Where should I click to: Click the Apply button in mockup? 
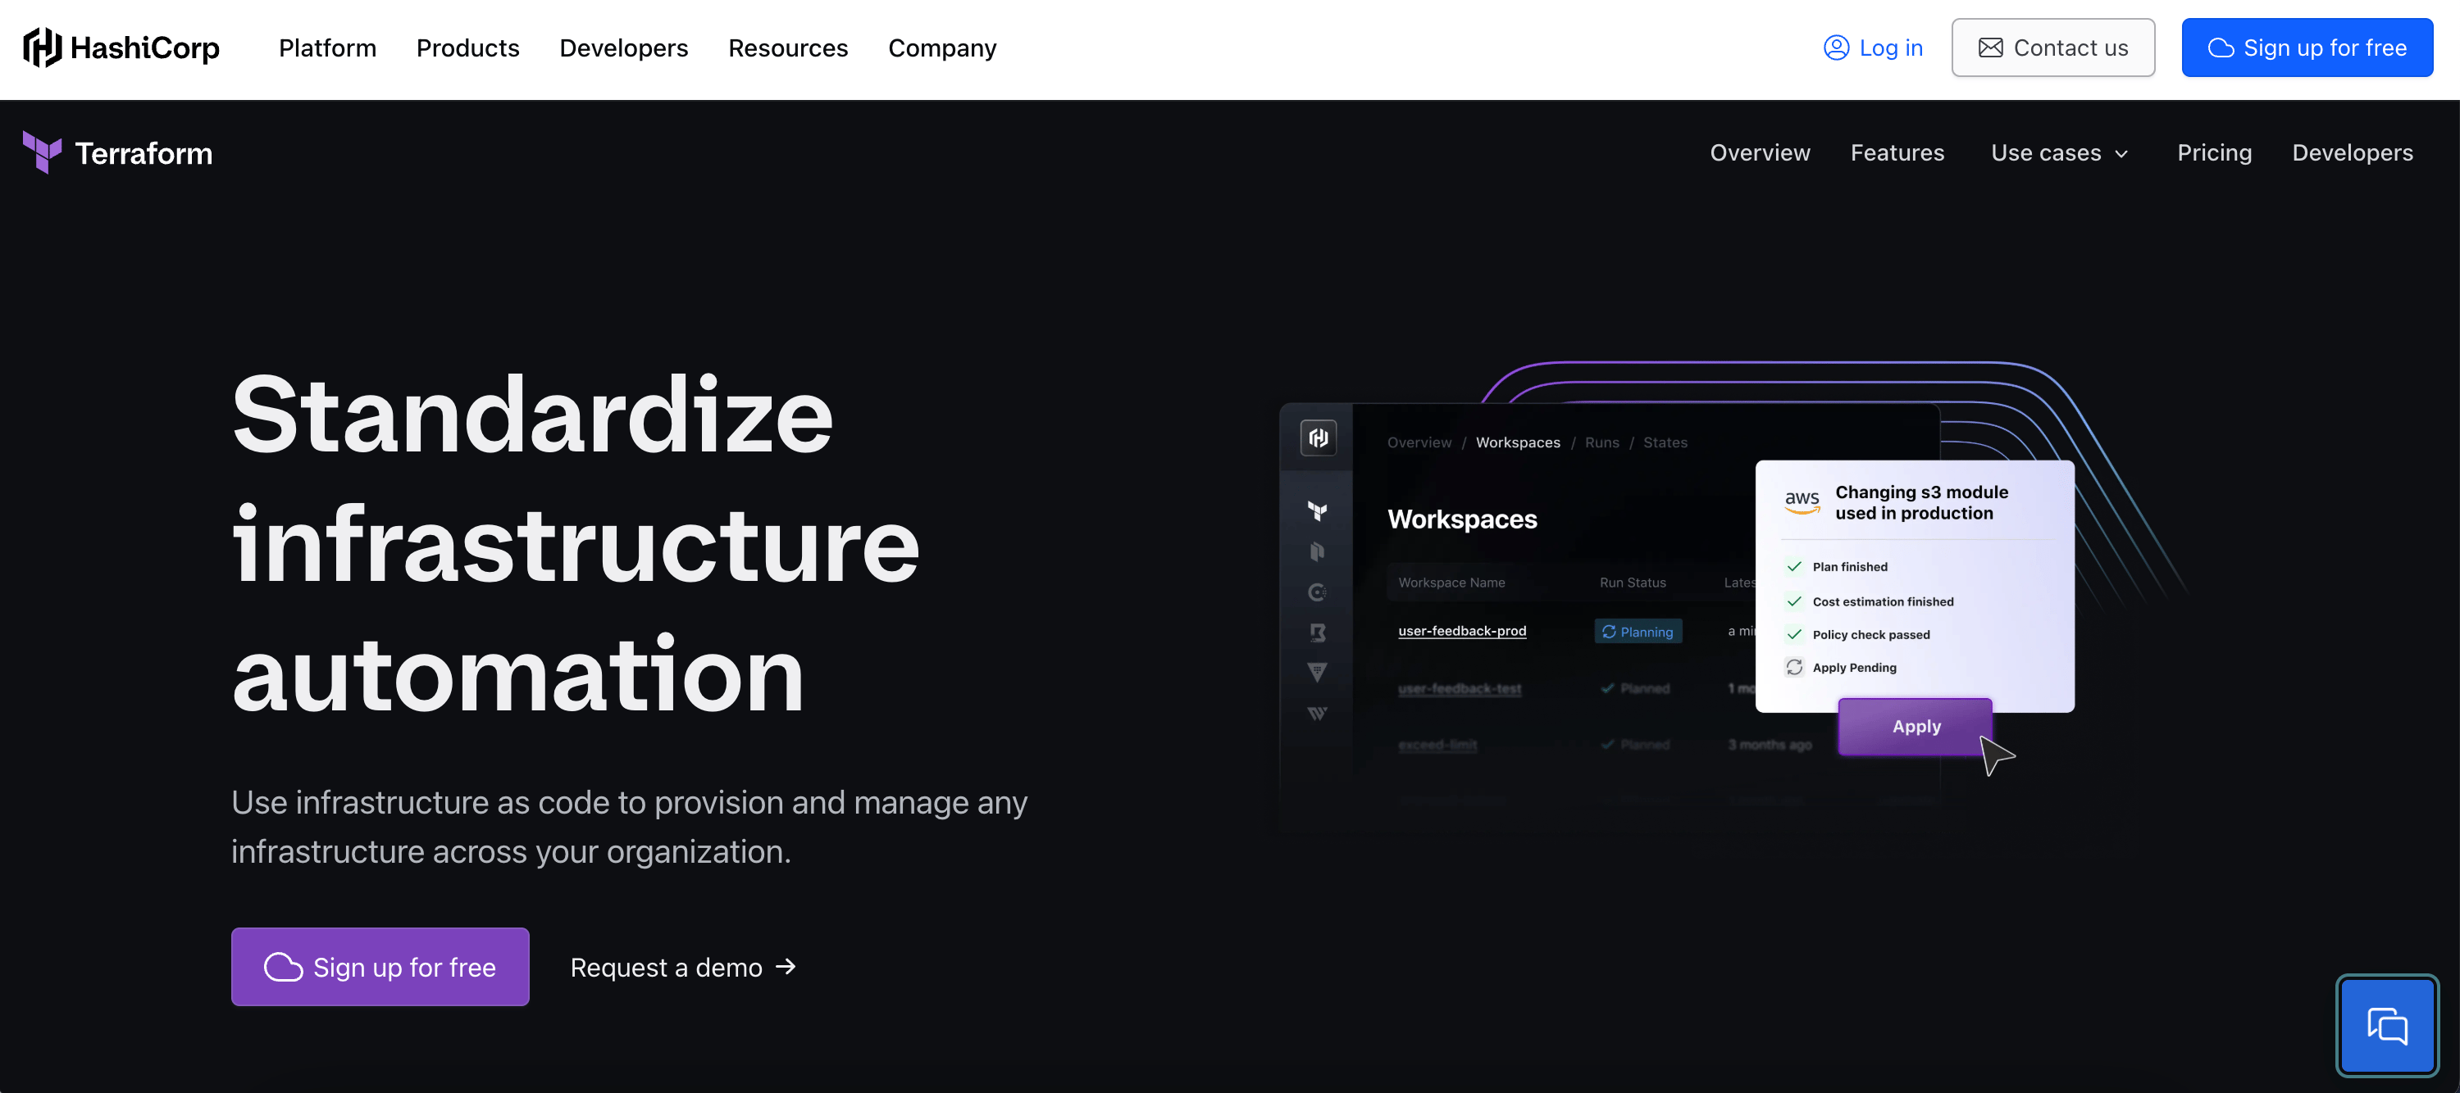(1916, 727)
